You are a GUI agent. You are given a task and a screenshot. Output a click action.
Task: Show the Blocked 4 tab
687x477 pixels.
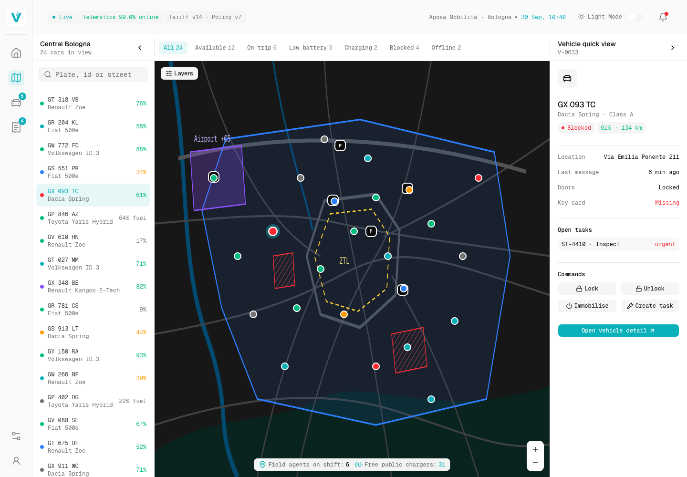(x=405, y=48)
